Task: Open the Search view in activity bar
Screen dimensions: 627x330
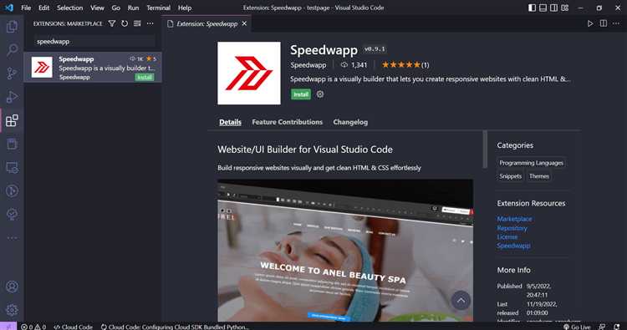Action: click(12, 50)
